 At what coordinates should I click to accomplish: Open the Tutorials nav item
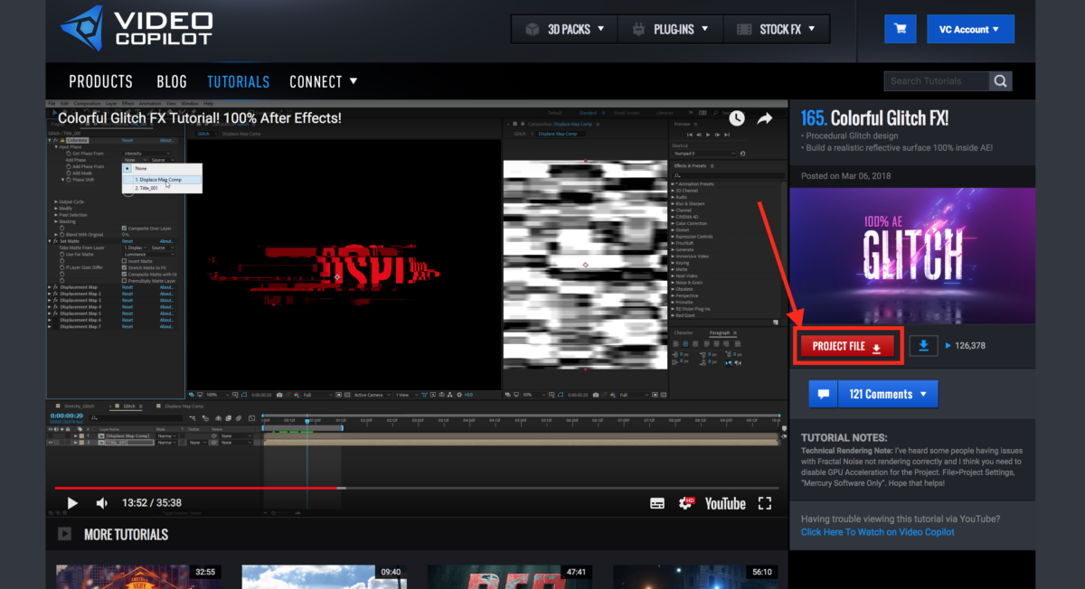(239, 81)
